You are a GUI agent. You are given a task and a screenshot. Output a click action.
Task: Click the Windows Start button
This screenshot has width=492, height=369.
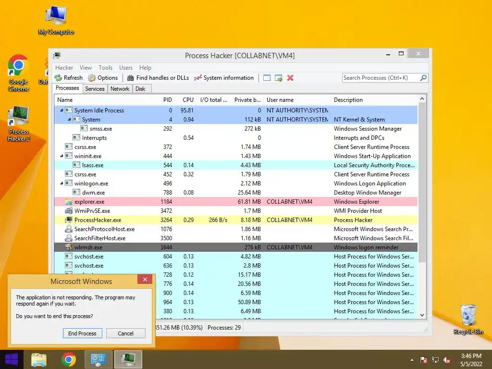pos(12,359)
